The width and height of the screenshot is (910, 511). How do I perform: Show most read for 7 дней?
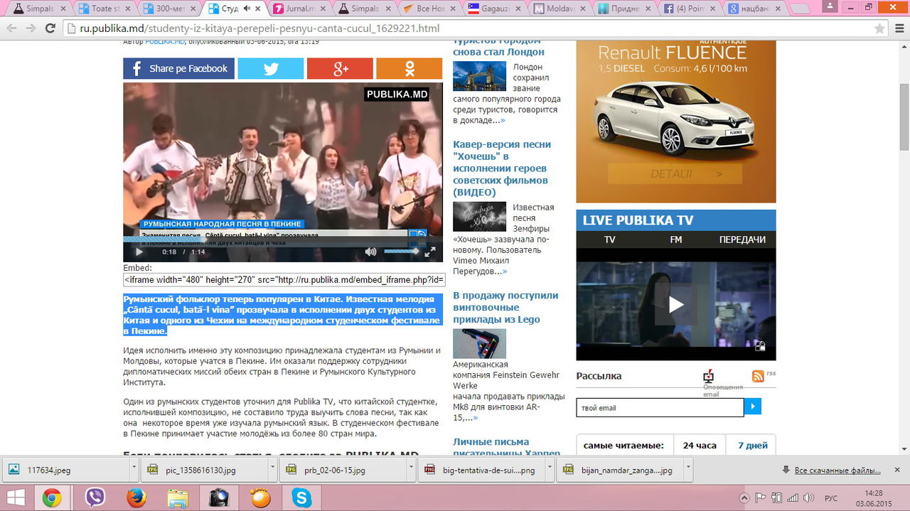click(752, 446)
